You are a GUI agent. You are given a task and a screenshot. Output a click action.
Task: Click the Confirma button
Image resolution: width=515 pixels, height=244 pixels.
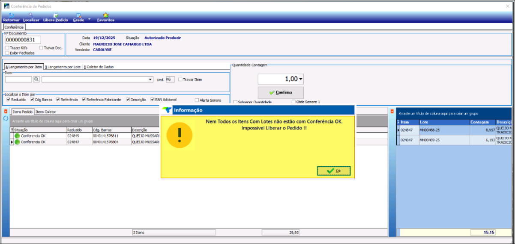point(281,92)
